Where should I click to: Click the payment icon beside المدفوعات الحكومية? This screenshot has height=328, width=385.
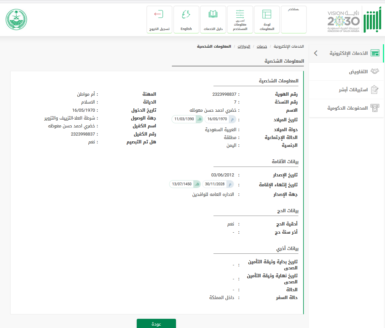pos(375,108)
